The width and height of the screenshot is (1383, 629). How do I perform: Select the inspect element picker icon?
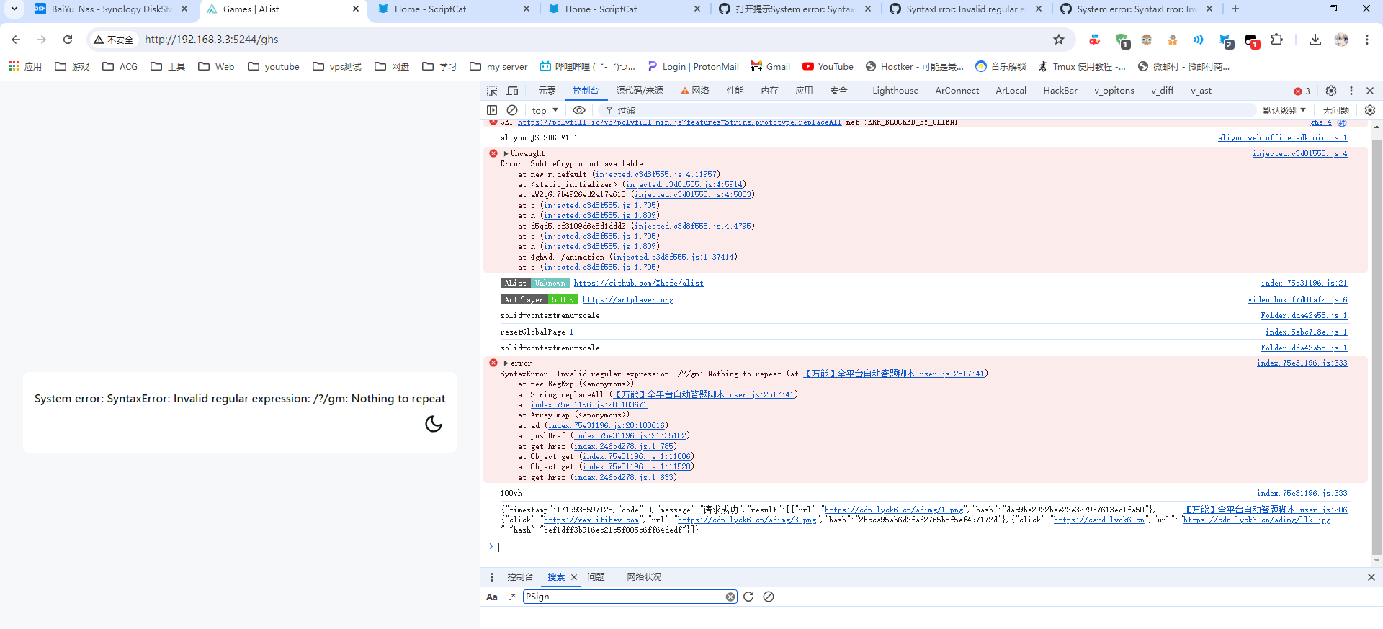point(492,91)
